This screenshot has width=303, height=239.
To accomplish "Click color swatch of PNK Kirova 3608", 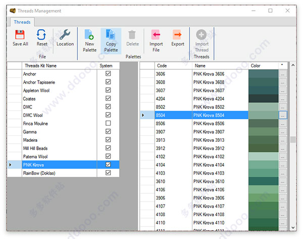I will coord(264,82).
